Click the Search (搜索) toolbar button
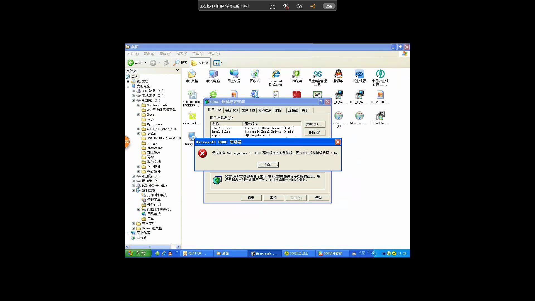The height and width of the screenshot is (301, 535). click(x=180, y=63)
